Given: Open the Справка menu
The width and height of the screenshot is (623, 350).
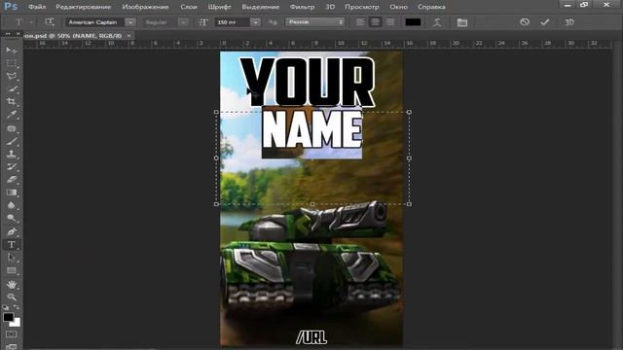Looking at the screenshot, I should (x=431, y=7).
